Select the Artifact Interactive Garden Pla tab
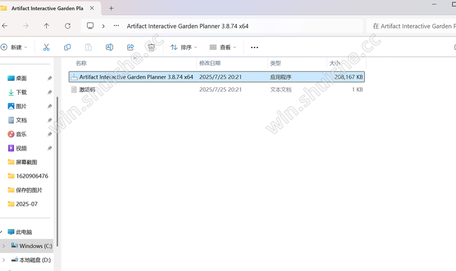Screen dimensions: 456x271 47,9
